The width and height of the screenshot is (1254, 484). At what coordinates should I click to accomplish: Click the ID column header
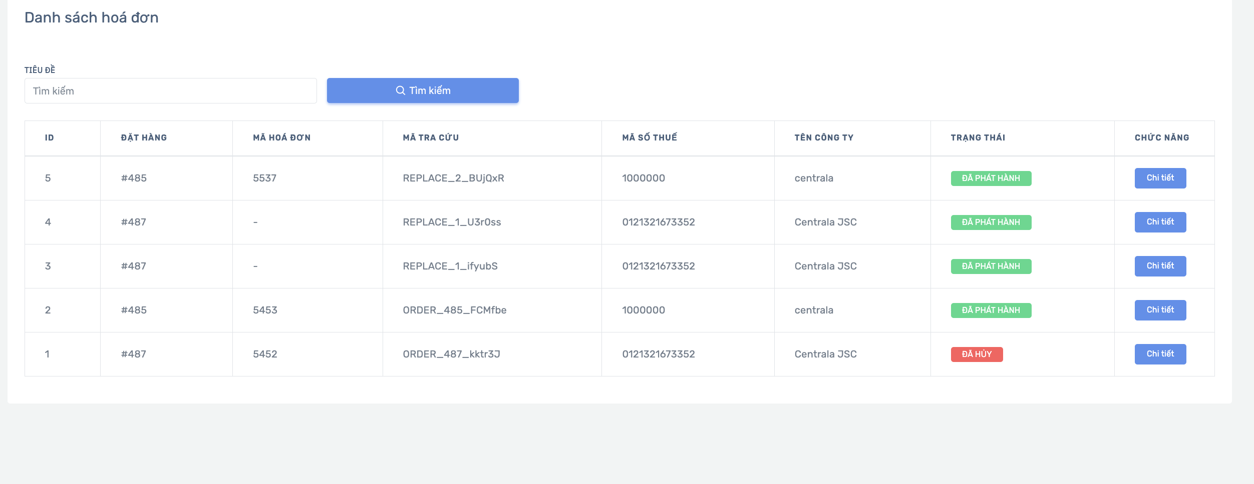pos(49,137)
